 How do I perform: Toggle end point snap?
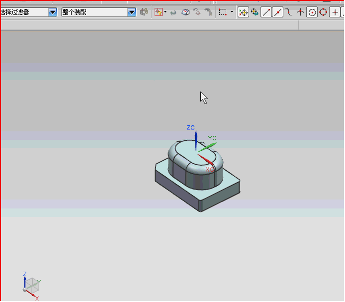tap(266, 12)
